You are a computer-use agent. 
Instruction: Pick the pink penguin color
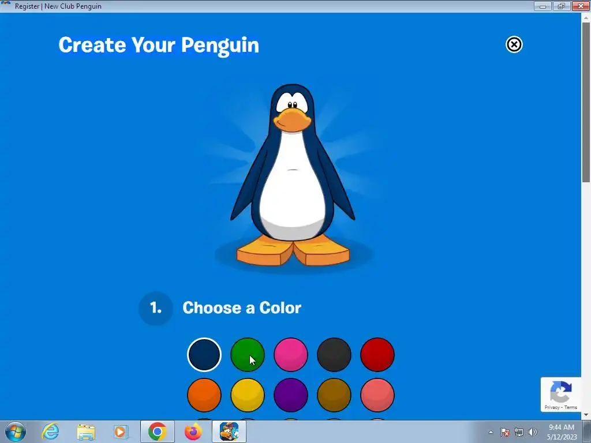point(291,355)
